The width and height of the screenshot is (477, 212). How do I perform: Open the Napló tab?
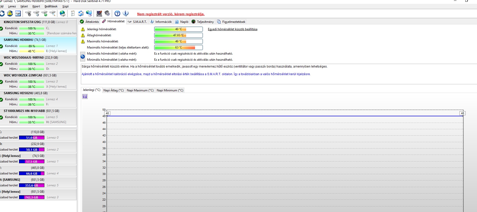[x=182, y=22]
